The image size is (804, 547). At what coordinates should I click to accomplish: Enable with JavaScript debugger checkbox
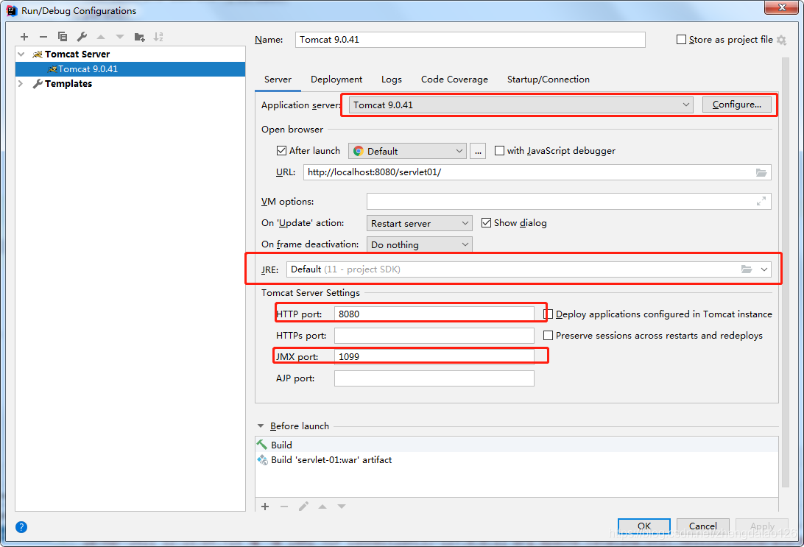pyautogui.click(x=499, y=151)
